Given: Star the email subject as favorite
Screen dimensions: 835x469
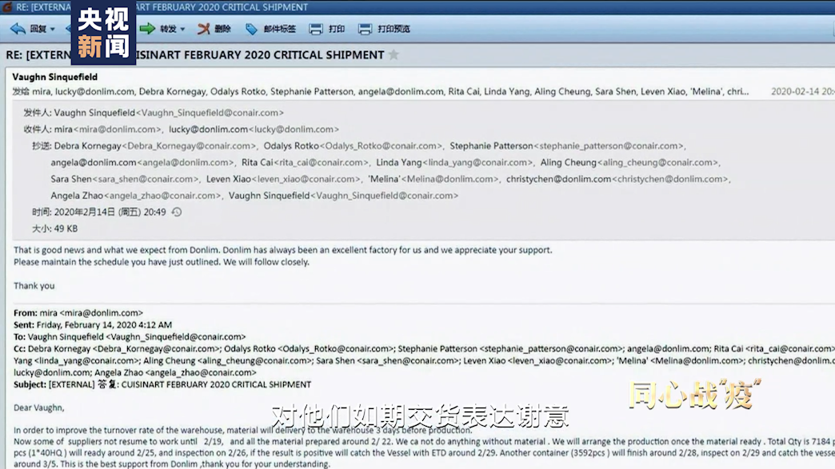Looking at the screenshot, I should coord(394,55).
